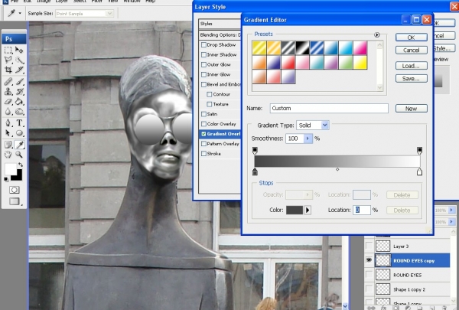The width and height of the screenshot is (459, 310).
Task: Select the Magic Wand tool
Action: [19, 60]
